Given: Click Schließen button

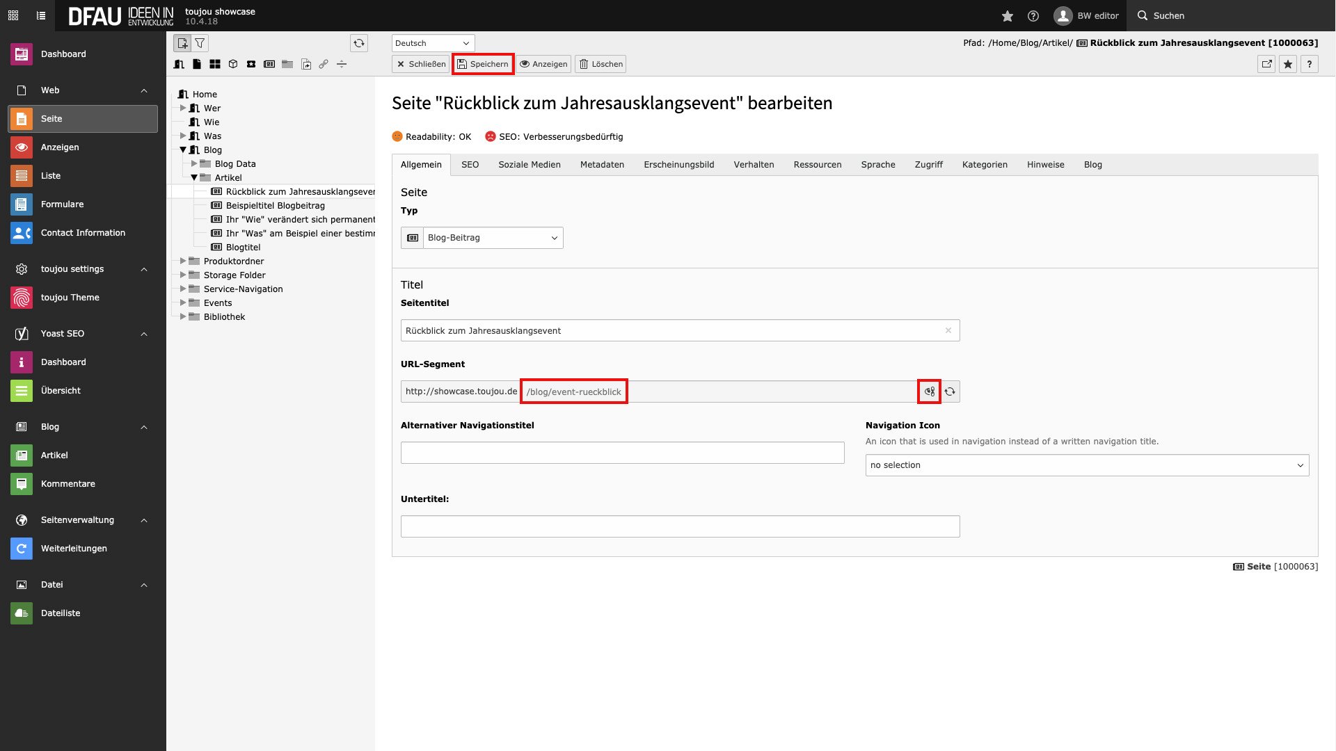Looking at the screenshot, I should pyautogui.click(x=421, y=64).
